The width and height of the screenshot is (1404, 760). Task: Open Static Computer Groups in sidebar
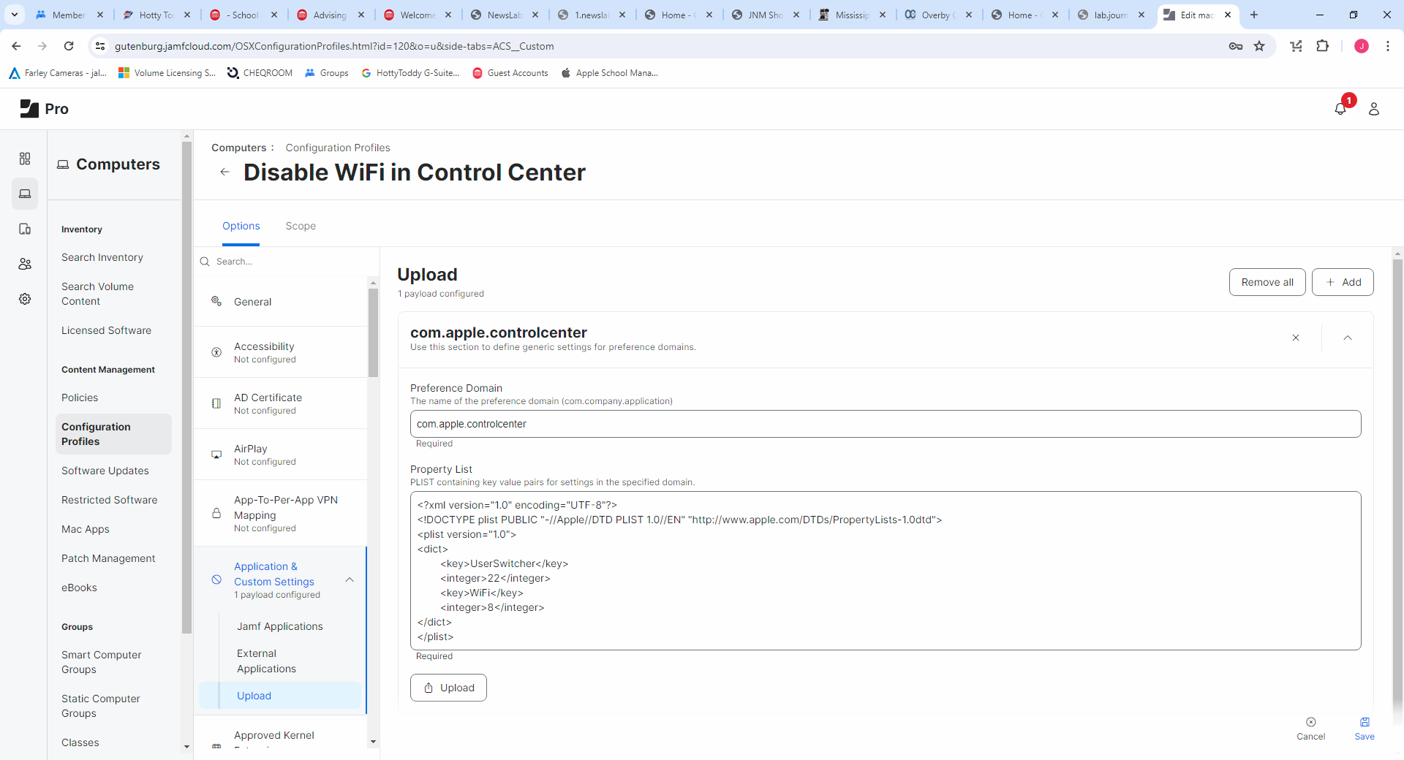click(x=101, y=706)
